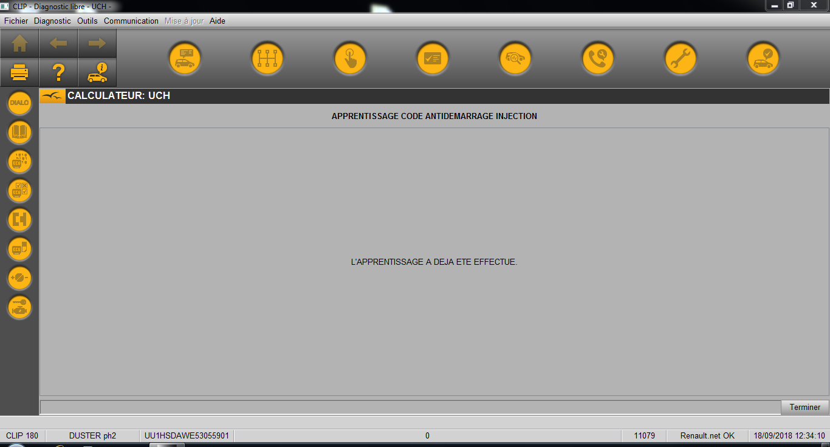The width and height of the screenshot is (830, 447).
Task: Open the Fichier menu
Action: (16, 21)
